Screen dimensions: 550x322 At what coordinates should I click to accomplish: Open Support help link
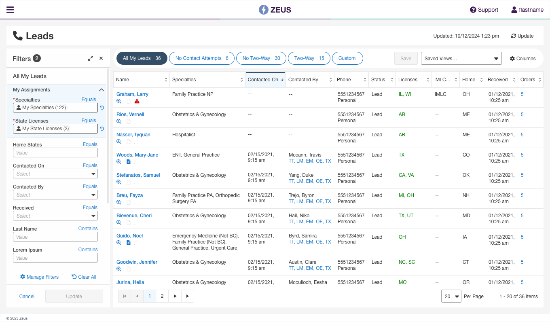click(x=484, y=10)
